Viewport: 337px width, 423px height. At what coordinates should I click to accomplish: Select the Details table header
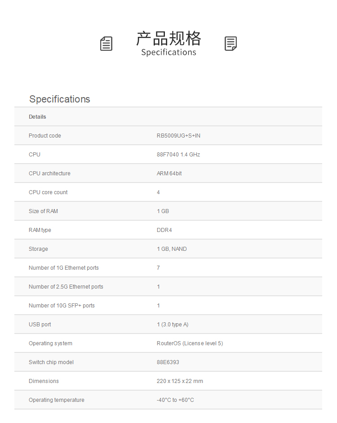click(37, 117)
